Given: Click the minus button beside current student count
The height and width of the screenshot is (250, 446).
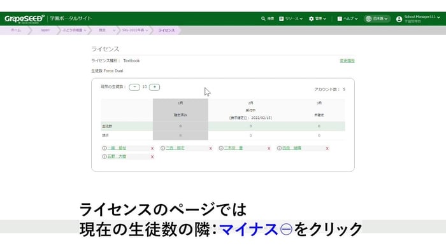Looking at the screenshot, I should coord(134,87).
